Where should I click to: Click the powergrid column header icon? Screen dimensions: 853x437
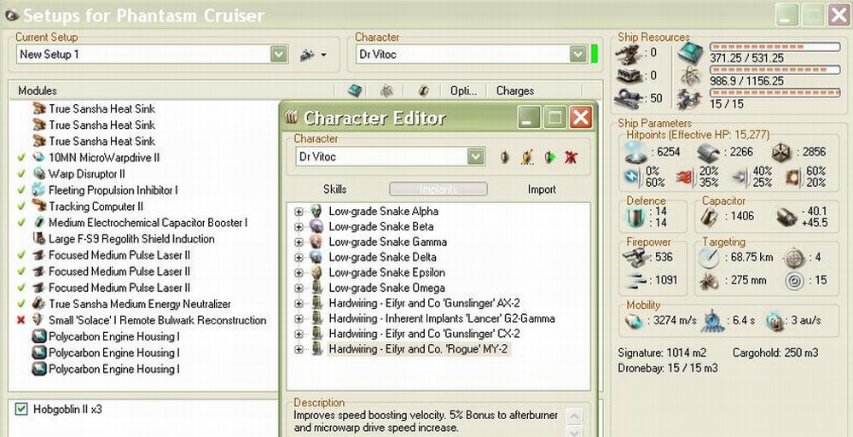[x=386, y=90]
